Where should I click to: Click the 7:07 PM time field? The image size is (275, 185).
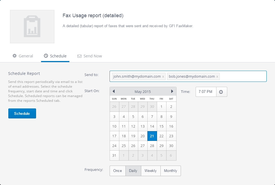tap(206, 92)
